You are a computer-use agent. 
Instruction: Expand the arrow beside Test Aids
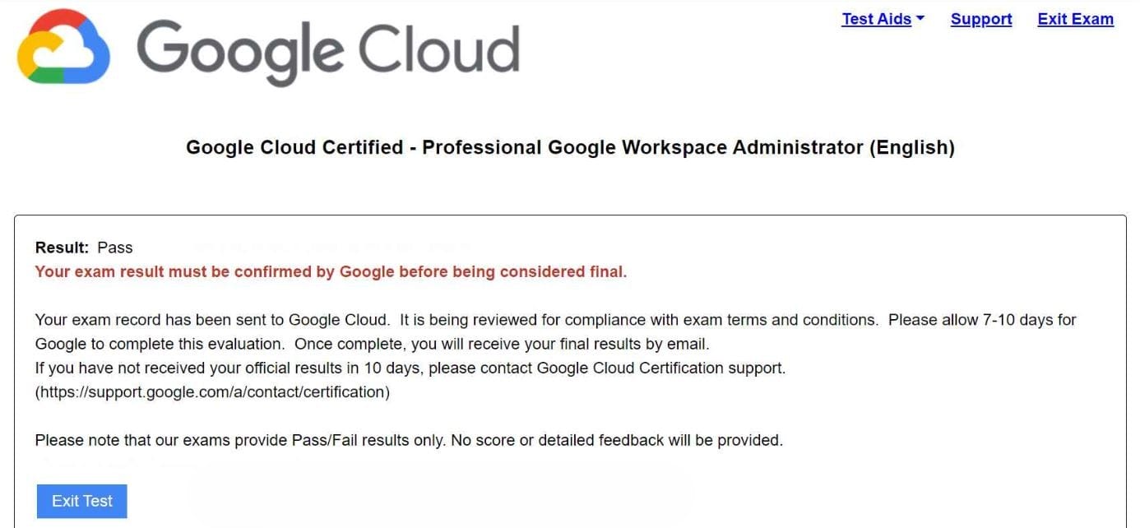tap(920, 18)
